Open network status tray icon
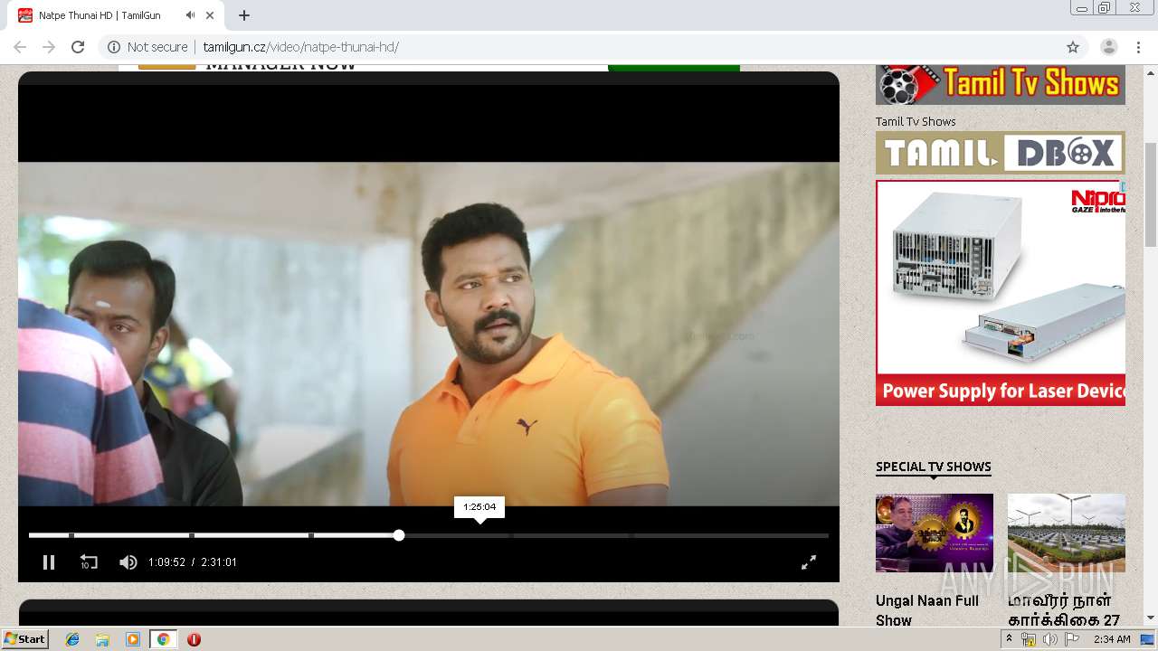This screenshot has height=651, width=1158. click(1029, 639)
